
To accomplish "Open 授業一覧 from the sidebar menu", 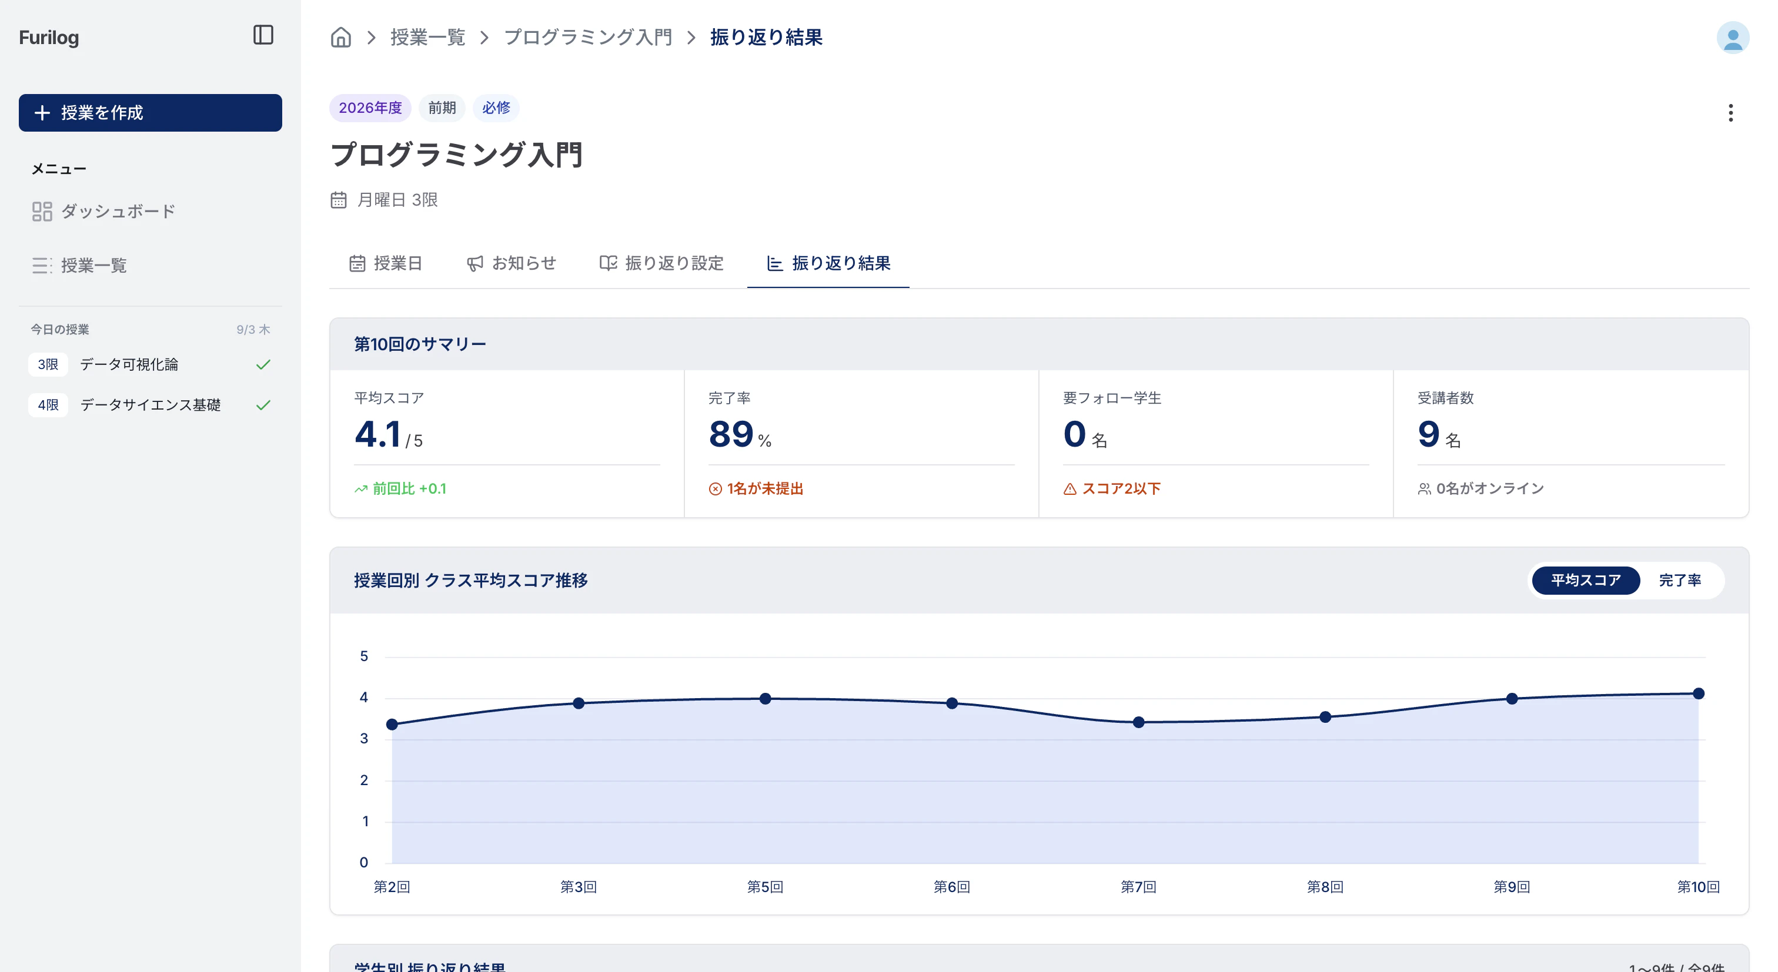I will [151, 266].
